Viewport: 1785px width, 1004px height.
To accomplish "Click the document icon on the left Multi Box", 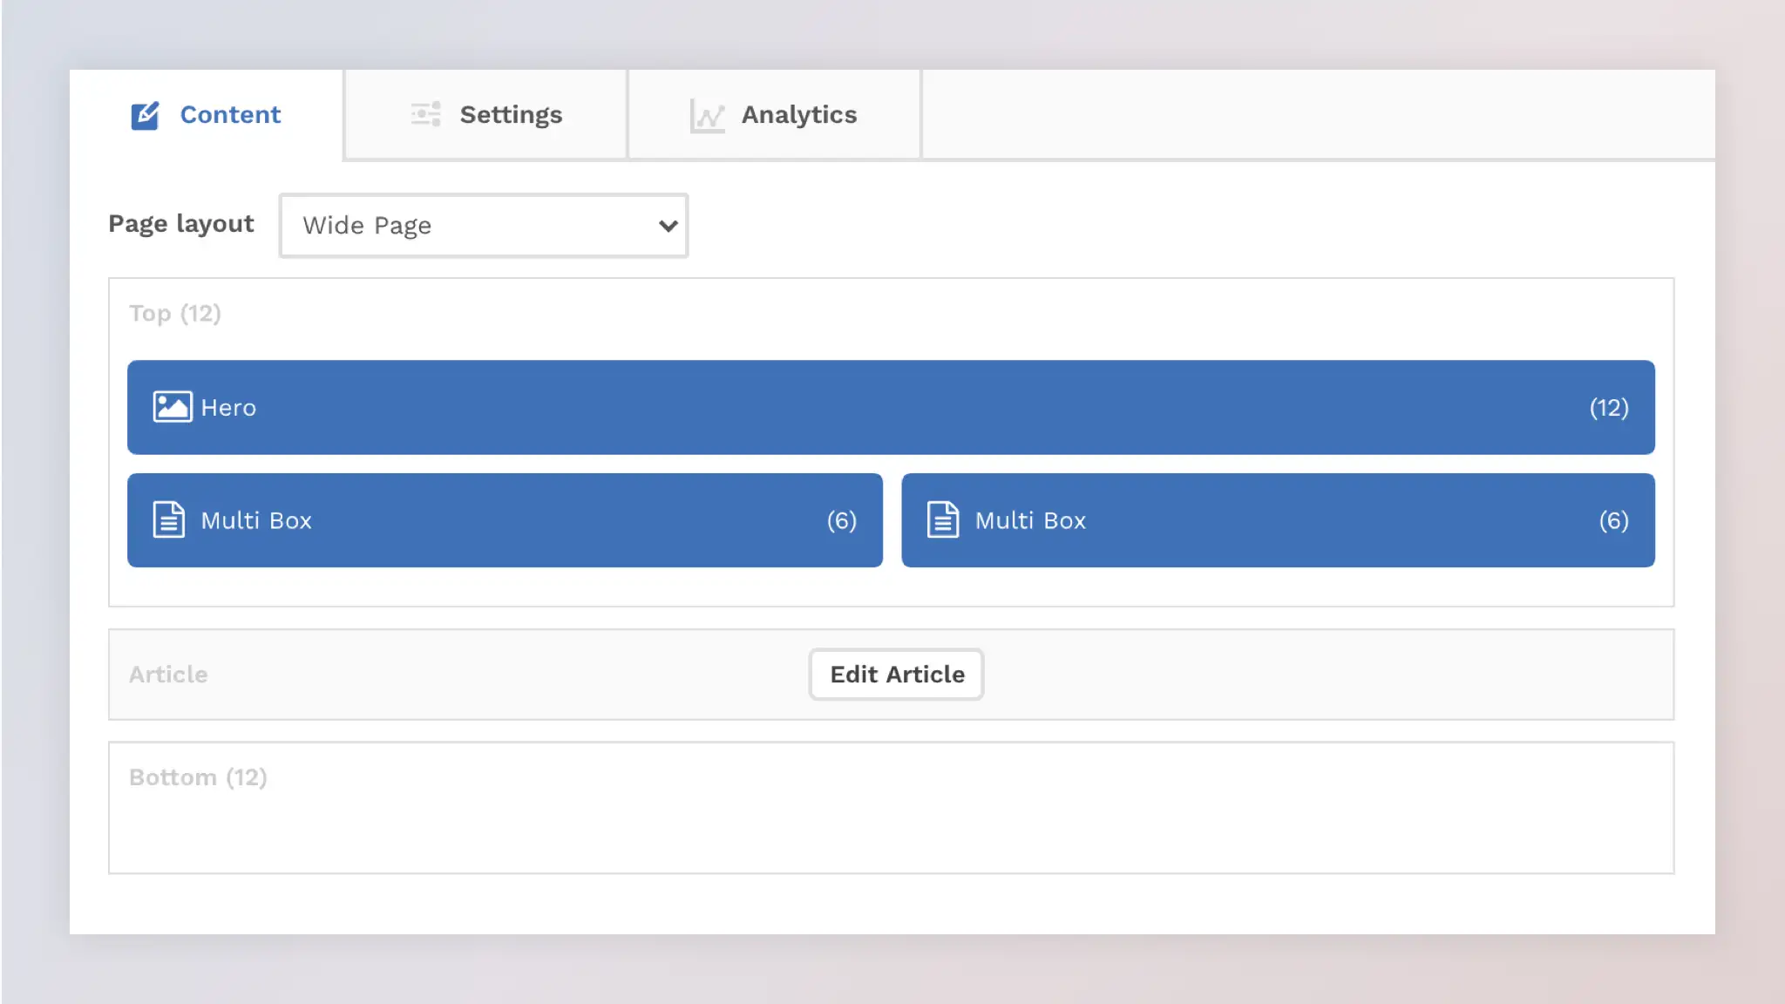I will tap(168, 519).
